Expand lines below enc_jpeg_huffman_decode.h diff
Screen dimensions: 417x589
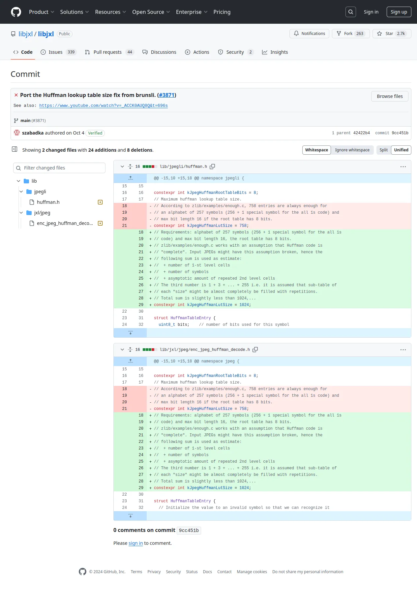pyautogui.click(x=130, y=516)
